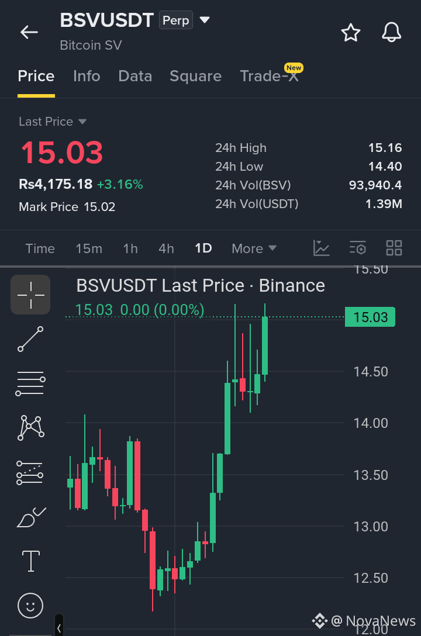Click the 24h Low value 14.40
Image resolution: width=421 pixels, height=636 pixels.
[385, 167]
